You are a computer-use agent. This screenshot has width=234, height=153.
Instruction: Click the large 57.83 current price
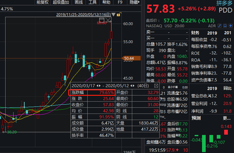coord(161,9)
